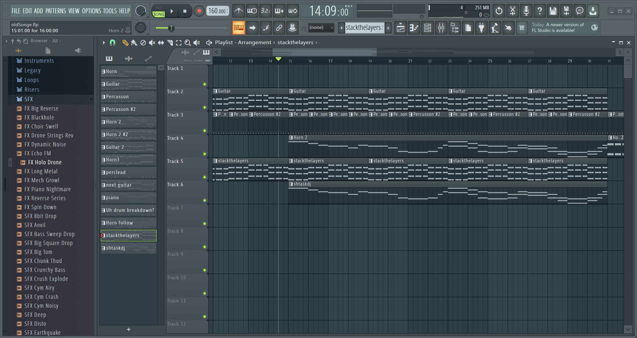This screenshot has width=637, height=338.
Task: Click the metronome icon
Action: pos(238,11)
